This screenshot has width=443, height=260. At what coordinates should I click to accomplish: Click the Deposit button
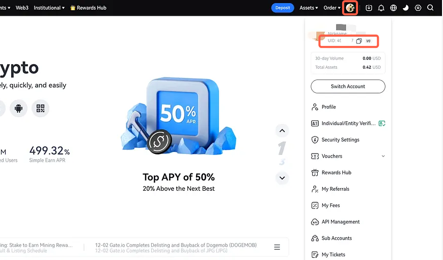[283, 8]
